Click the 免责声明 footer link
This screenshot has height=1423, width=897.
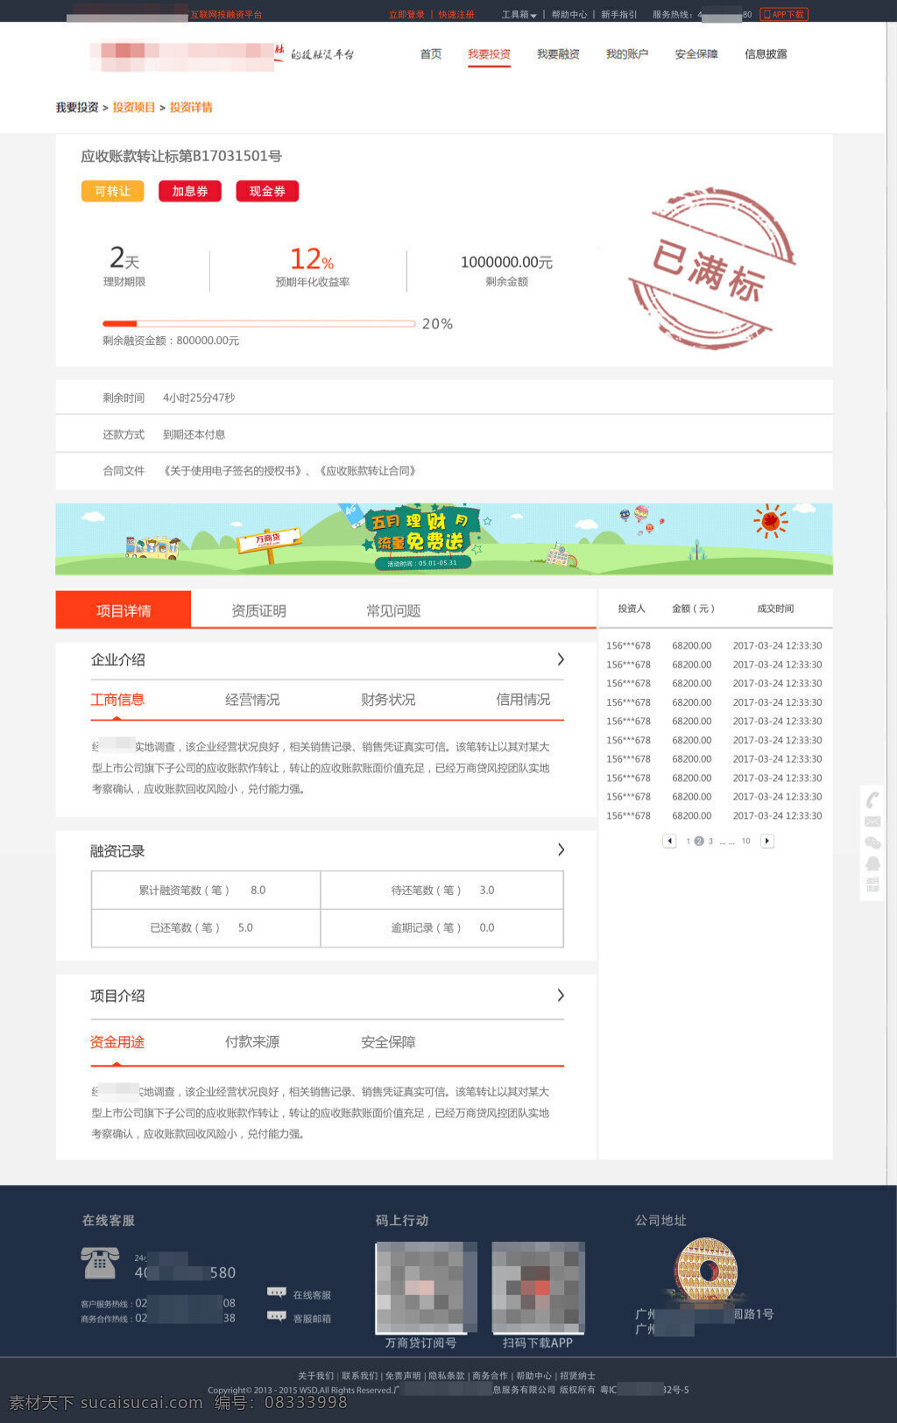click(x=403, y=1376)
